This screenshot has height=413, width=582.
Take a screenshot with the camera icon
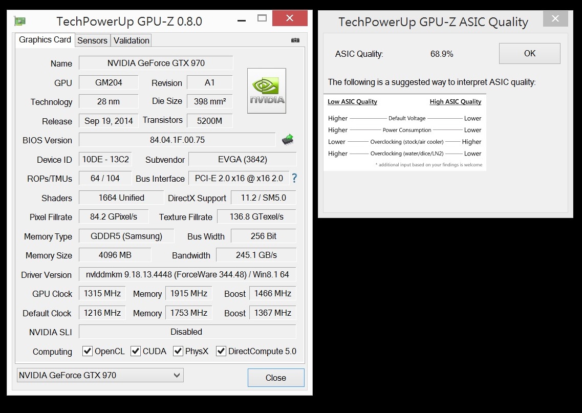295,40
